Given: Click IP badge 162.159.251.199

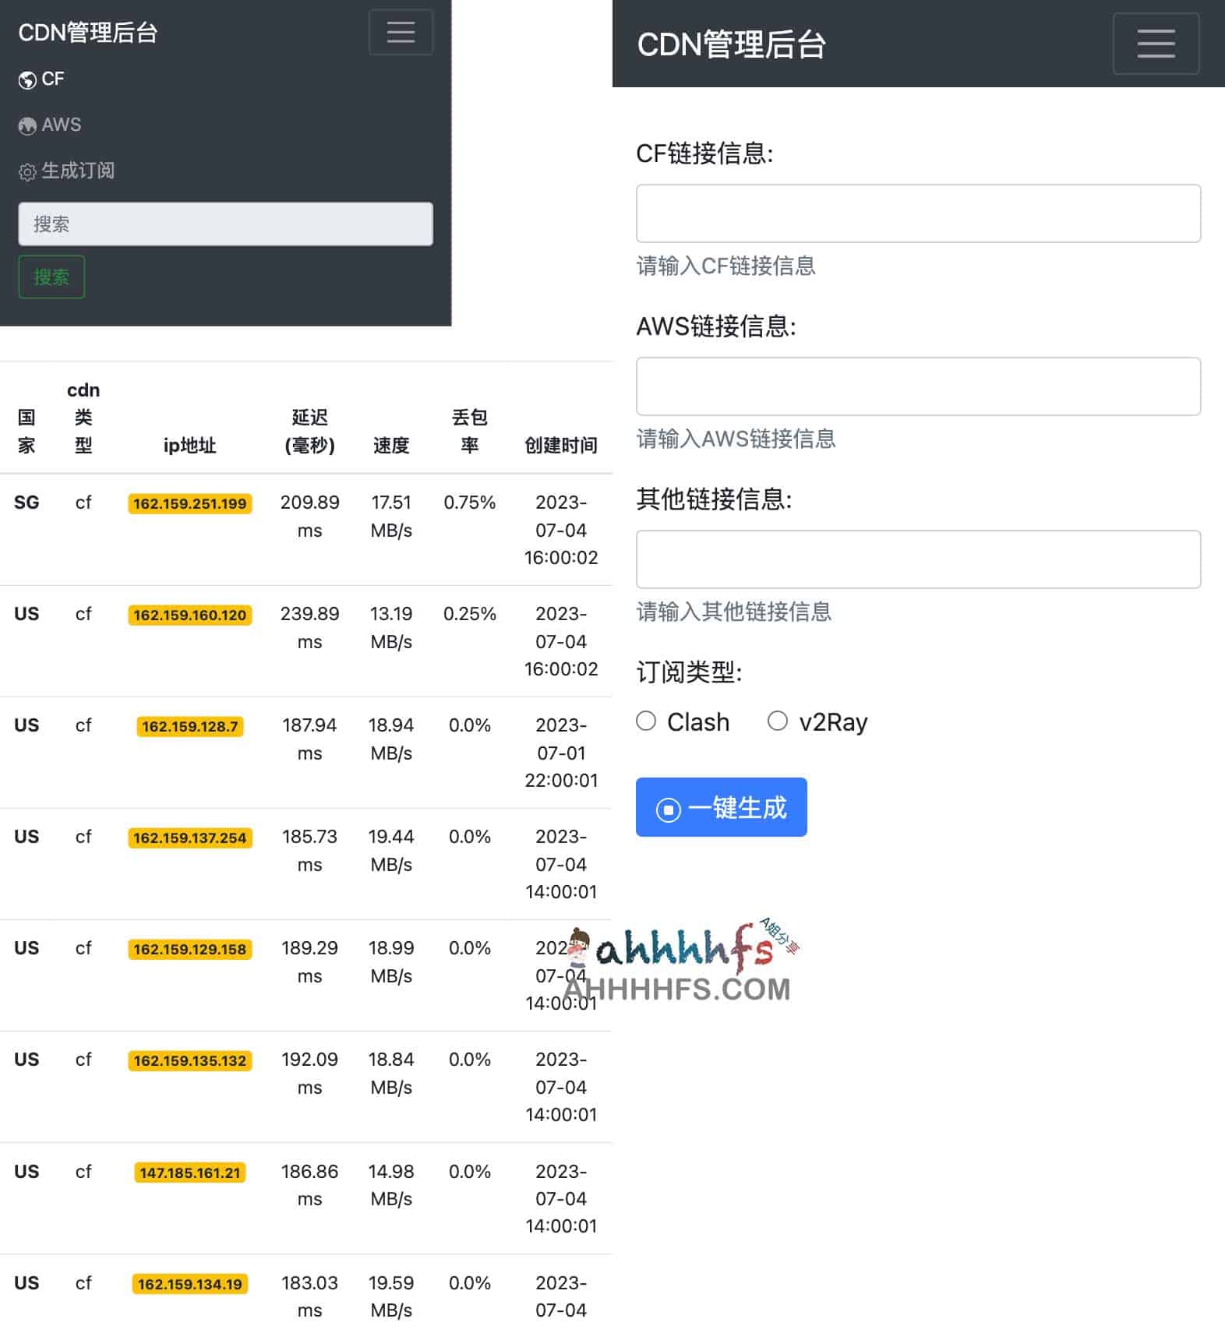Looking at the screenshot, I should [x=189, y=504].
